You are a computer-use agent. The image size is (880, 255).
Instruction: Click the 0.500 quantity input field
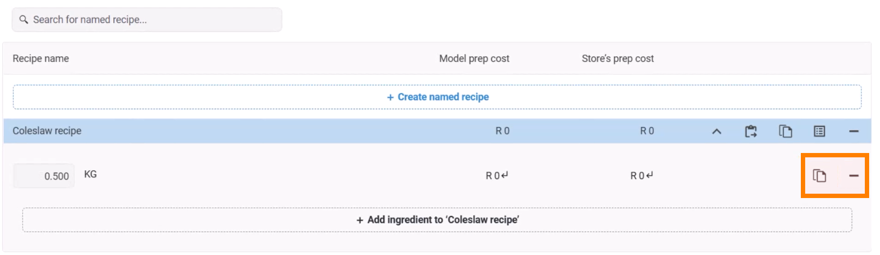(44, 176)
